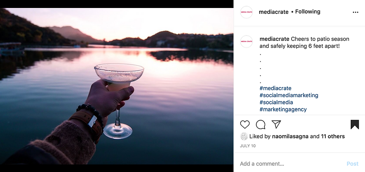365x172 pixels.
Task: Like the post with the heart icon
Action: [x=245, y=124]
